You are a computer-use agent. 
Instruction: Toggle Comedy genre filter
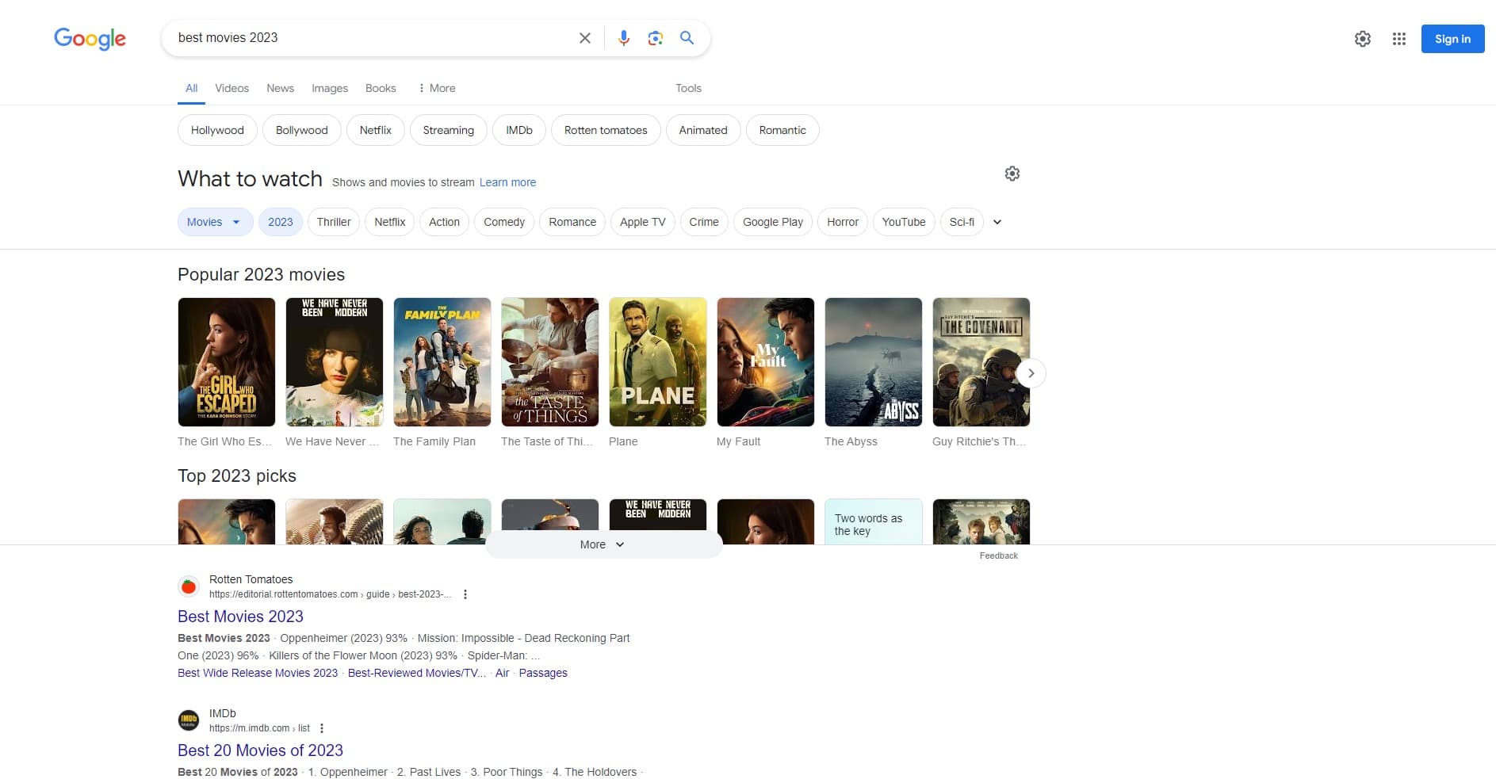(x=504, y=222)
